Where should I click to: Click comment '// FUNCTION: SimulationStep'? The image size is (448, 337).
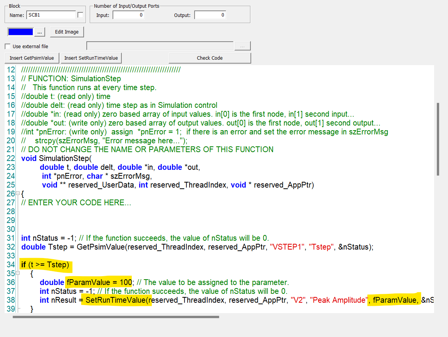pos(71,79)
